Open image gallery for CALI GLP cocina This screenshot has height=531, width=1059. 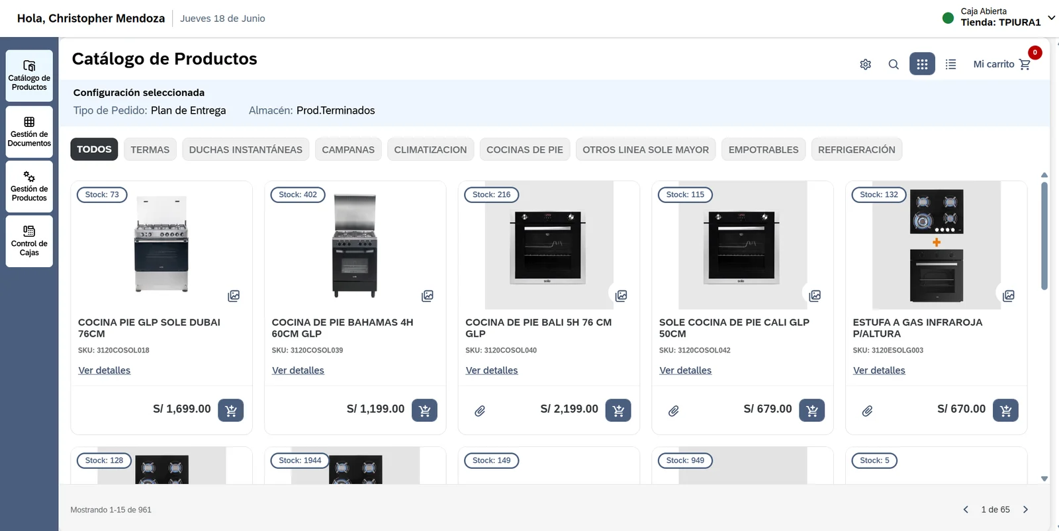pos(815,296)
